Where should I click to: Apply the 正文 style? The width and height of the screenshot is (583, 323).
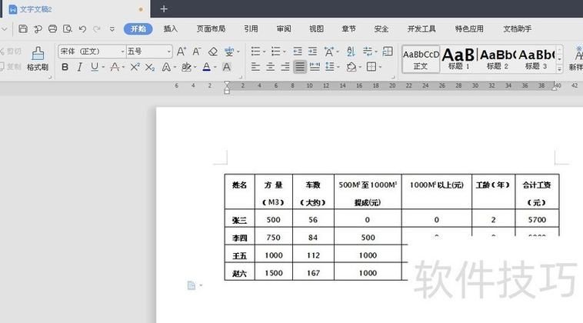coord(421,59)
